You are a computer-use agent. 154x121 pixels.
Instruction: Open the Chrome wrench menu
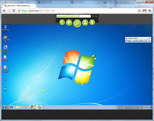[x=150, y=11]
